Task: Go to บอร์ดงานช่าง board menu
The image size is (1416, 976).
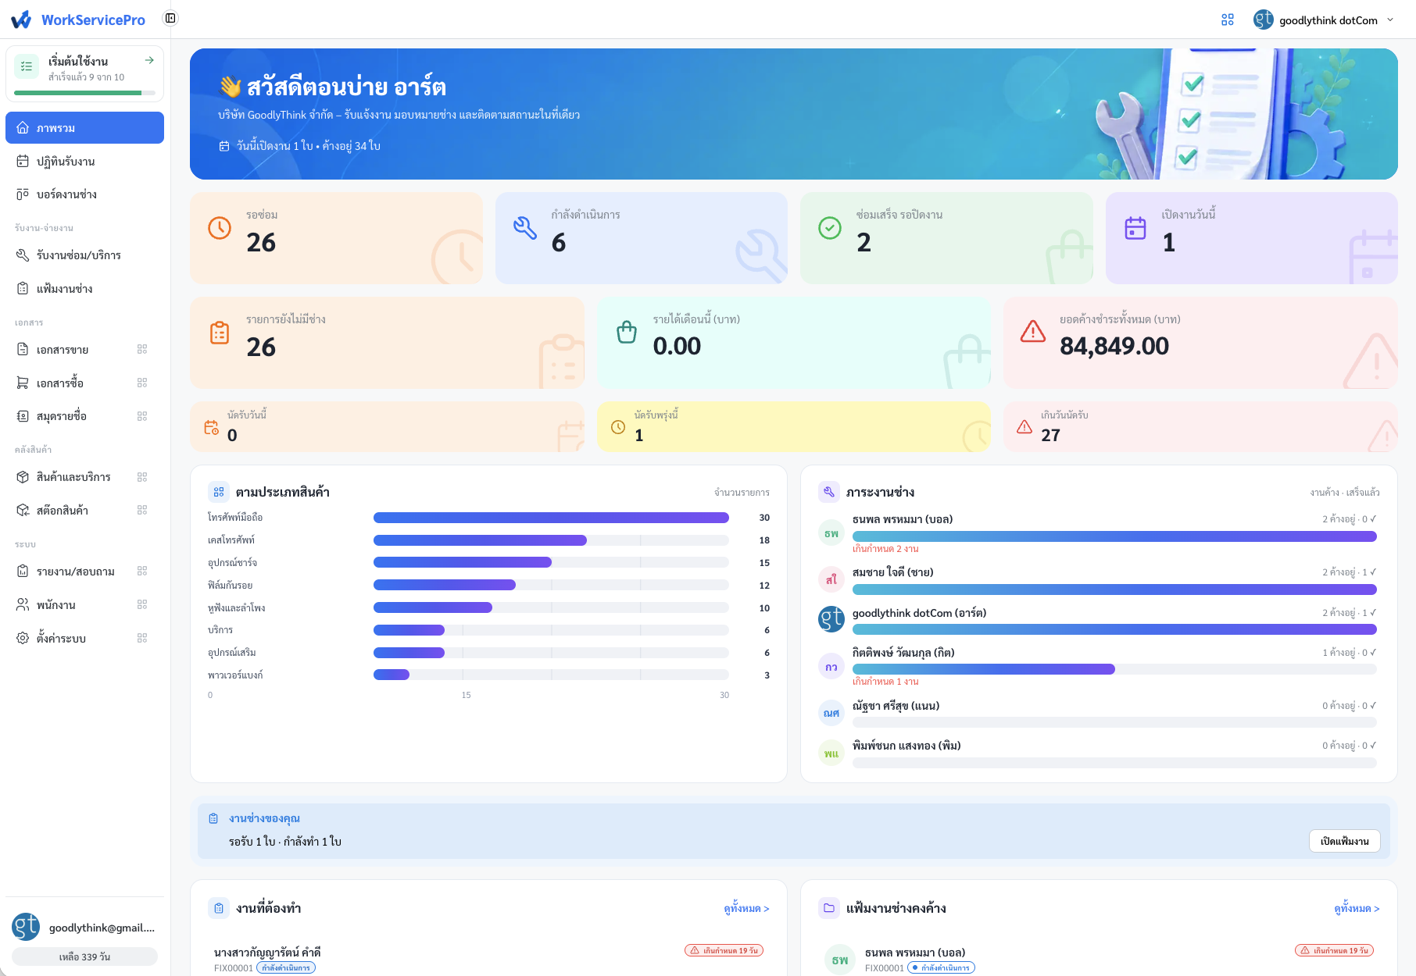Action: pyautogui.click(x=84, y=194)
